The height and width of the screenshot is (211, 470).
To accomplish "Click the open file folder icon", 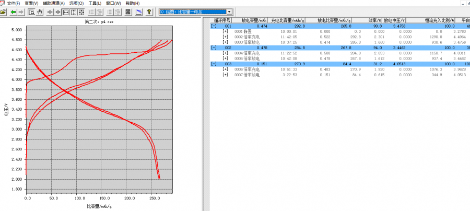I will click(x=3, y=11).
